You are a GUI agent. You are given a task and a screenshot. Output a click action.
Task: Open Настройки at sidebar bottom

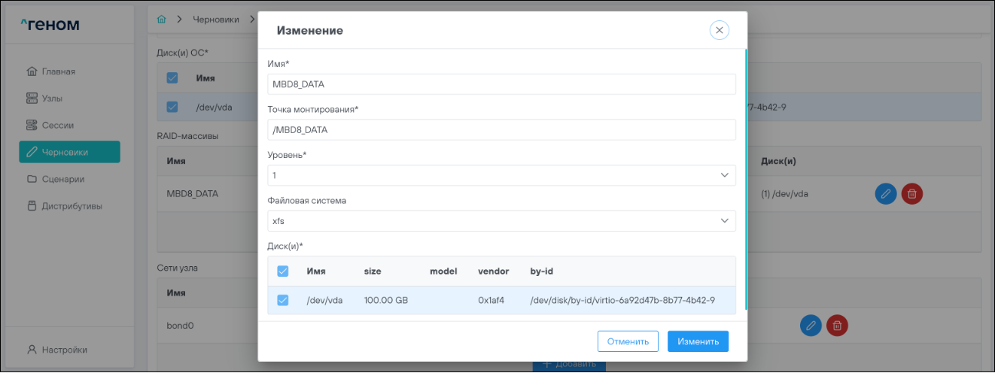pos(63,350)
